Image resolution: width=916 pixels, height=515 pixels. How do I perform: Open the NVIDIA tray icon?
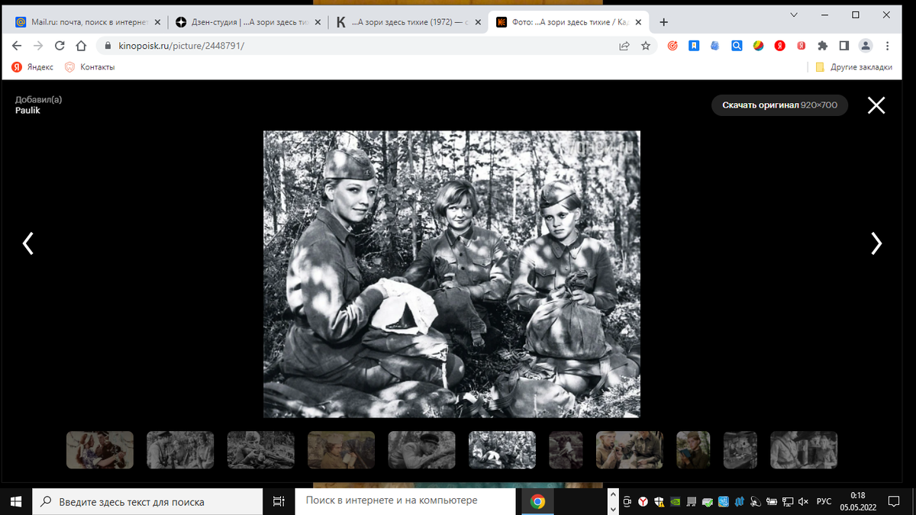coord(676,501)
